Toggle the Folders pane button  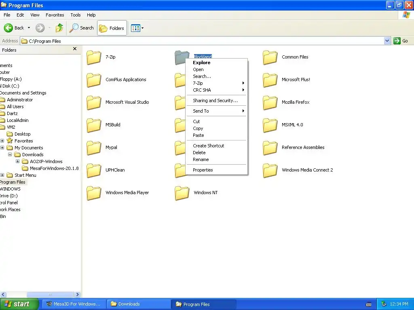click(x=112, y=28)
